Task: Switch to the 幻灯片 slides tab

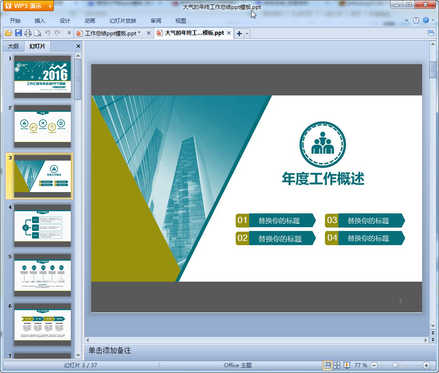Action: (x=37, y=46)
